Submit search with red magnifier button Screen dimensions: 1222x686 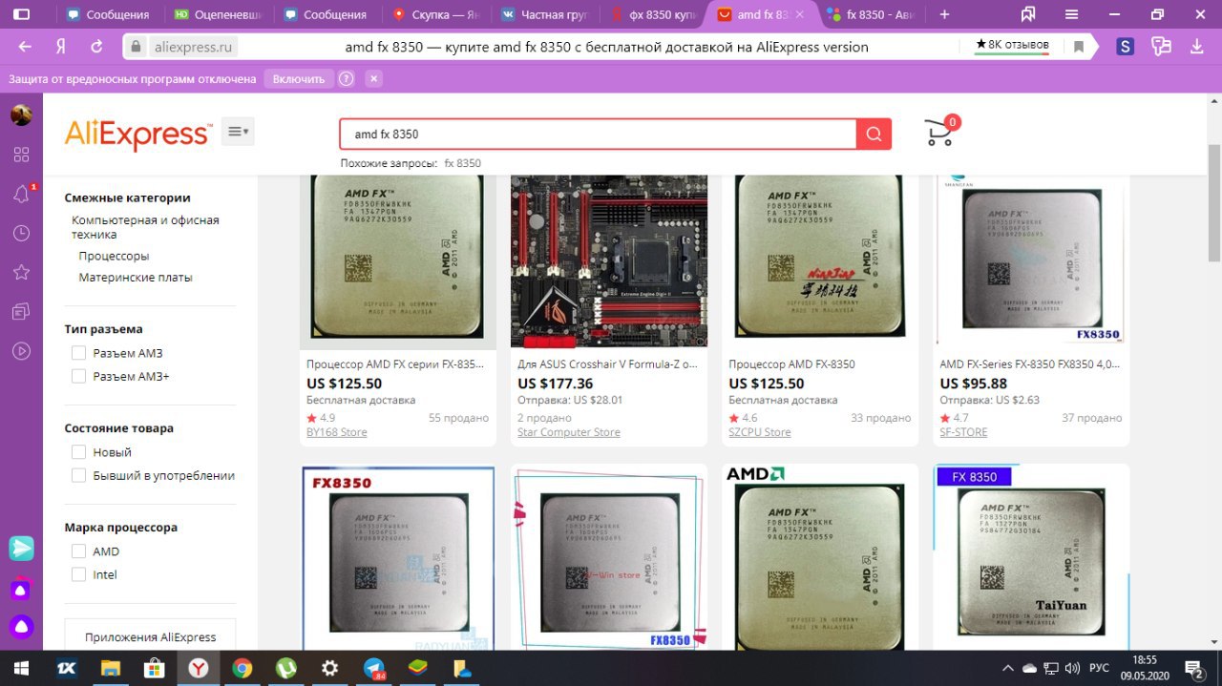pyautogui.click(x=874, y=135)
